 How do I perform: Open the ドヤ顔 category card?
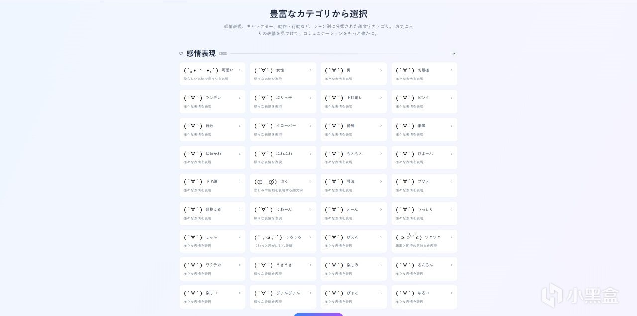click(212, 185)
